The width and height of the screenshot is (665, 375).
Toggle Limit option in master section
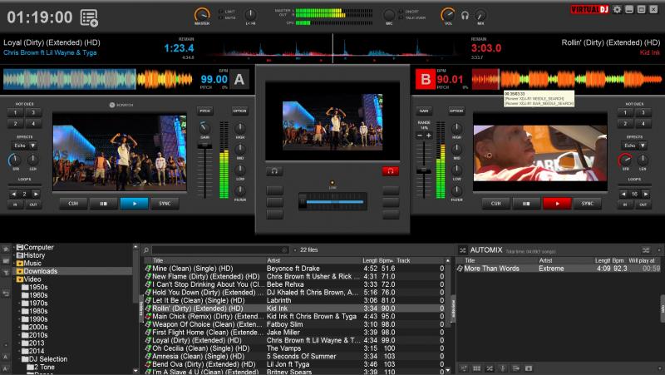coord(227,12)
